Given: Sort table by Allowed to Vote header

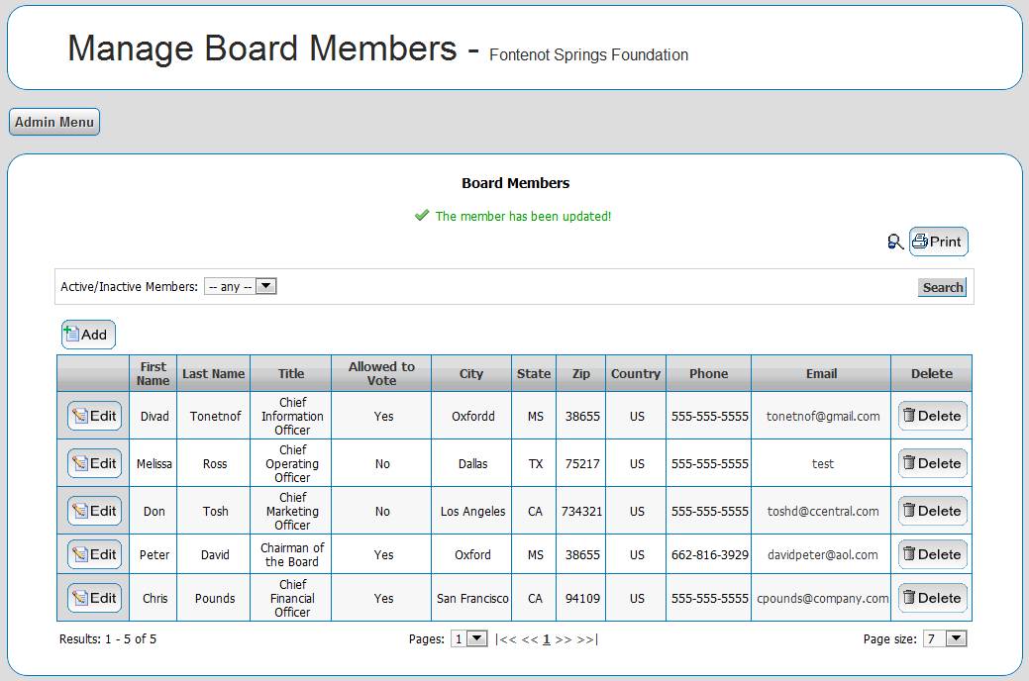Looking at the screenshot, I should (x=381, y=374).
